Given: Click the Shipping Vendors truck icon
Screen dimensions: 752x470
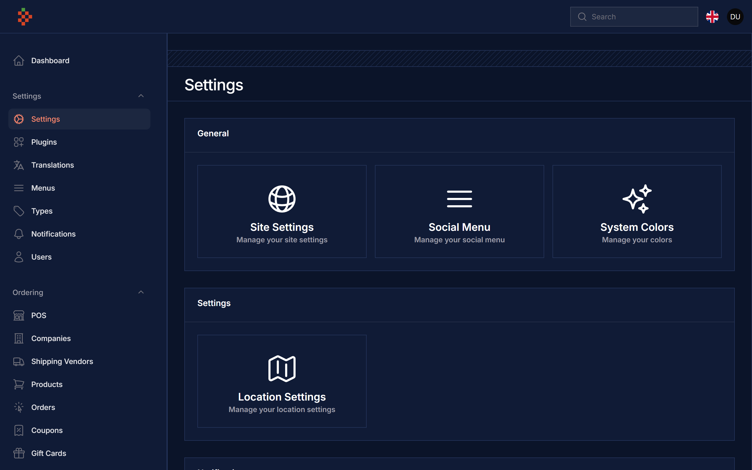Looking at the screenshot, I should [x=19, y=362].
